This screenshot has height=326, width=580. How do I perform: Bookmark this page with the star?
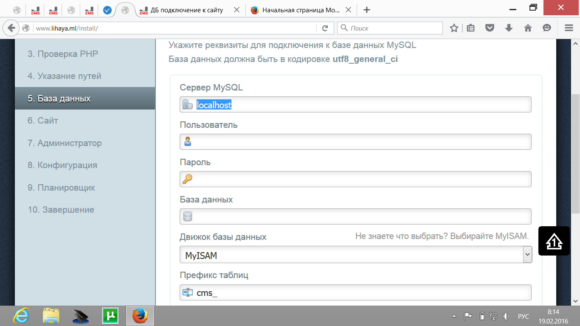pyautogui.click(x=454, y=28)
